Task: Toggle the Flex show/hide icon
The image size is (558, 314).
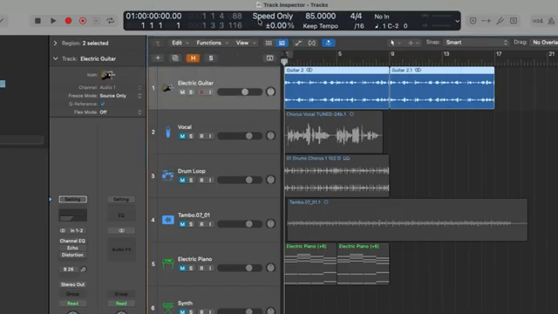Action: pos(312,43)
